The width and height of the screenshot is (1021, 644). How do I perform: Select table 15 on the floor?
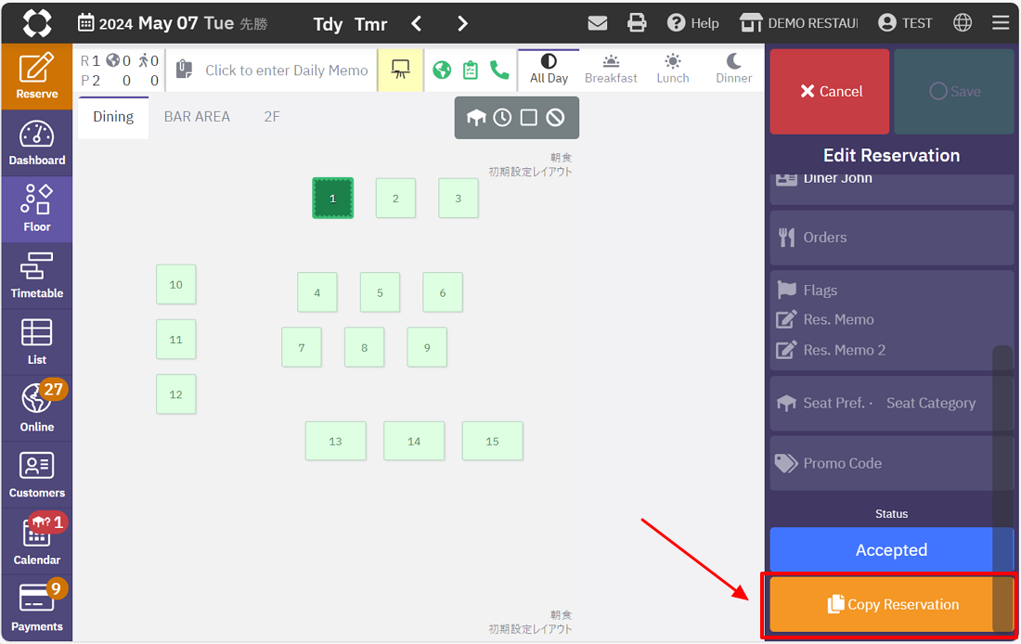[x=492, y=441]
